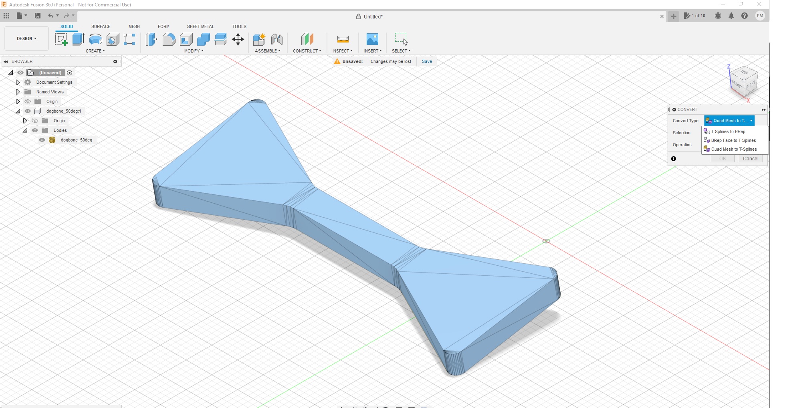Toggle visibility of Bodies folder

[35, 130]
